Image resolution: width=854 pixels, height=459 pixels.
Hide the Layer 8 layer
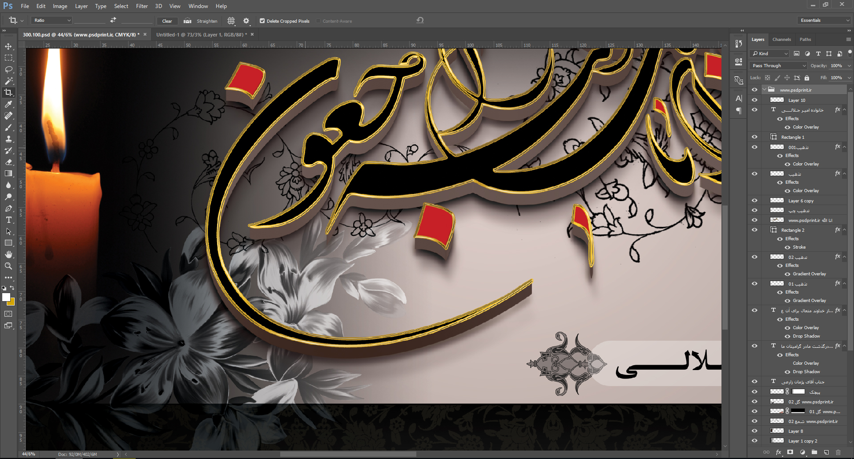pyautogui.click(x=754, y=431)
